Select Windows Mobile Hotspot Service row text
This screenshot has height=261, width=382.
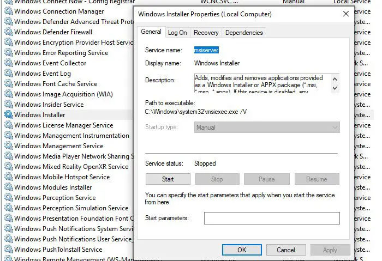62,177
